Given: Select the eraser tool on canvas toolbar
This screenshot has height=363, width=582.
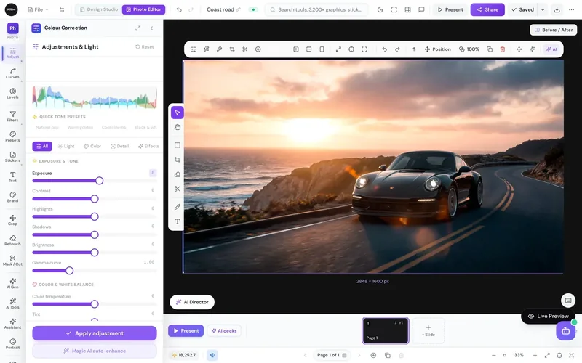Looking at the screenshot, I should point(178,174).
